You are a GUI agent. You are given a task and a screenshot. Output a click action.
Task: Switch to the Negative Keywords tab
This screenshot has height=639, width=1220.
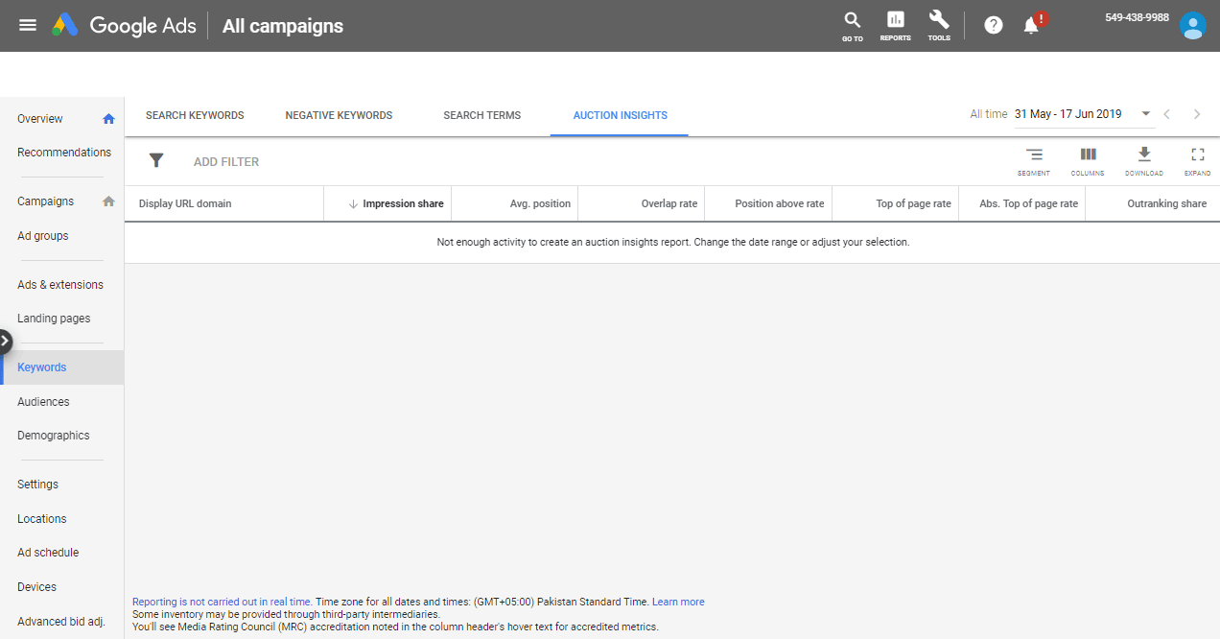[339, 115]
